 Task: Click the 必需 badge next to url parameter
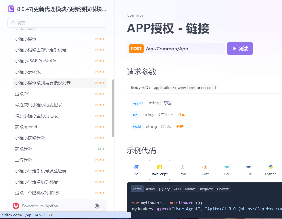click(181, 115)
